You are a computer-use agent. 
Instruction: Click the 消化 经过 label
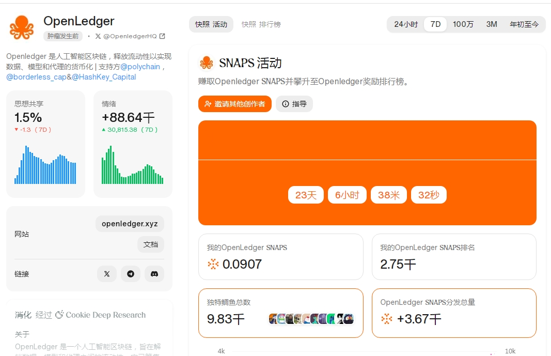(x=34, y=315)
